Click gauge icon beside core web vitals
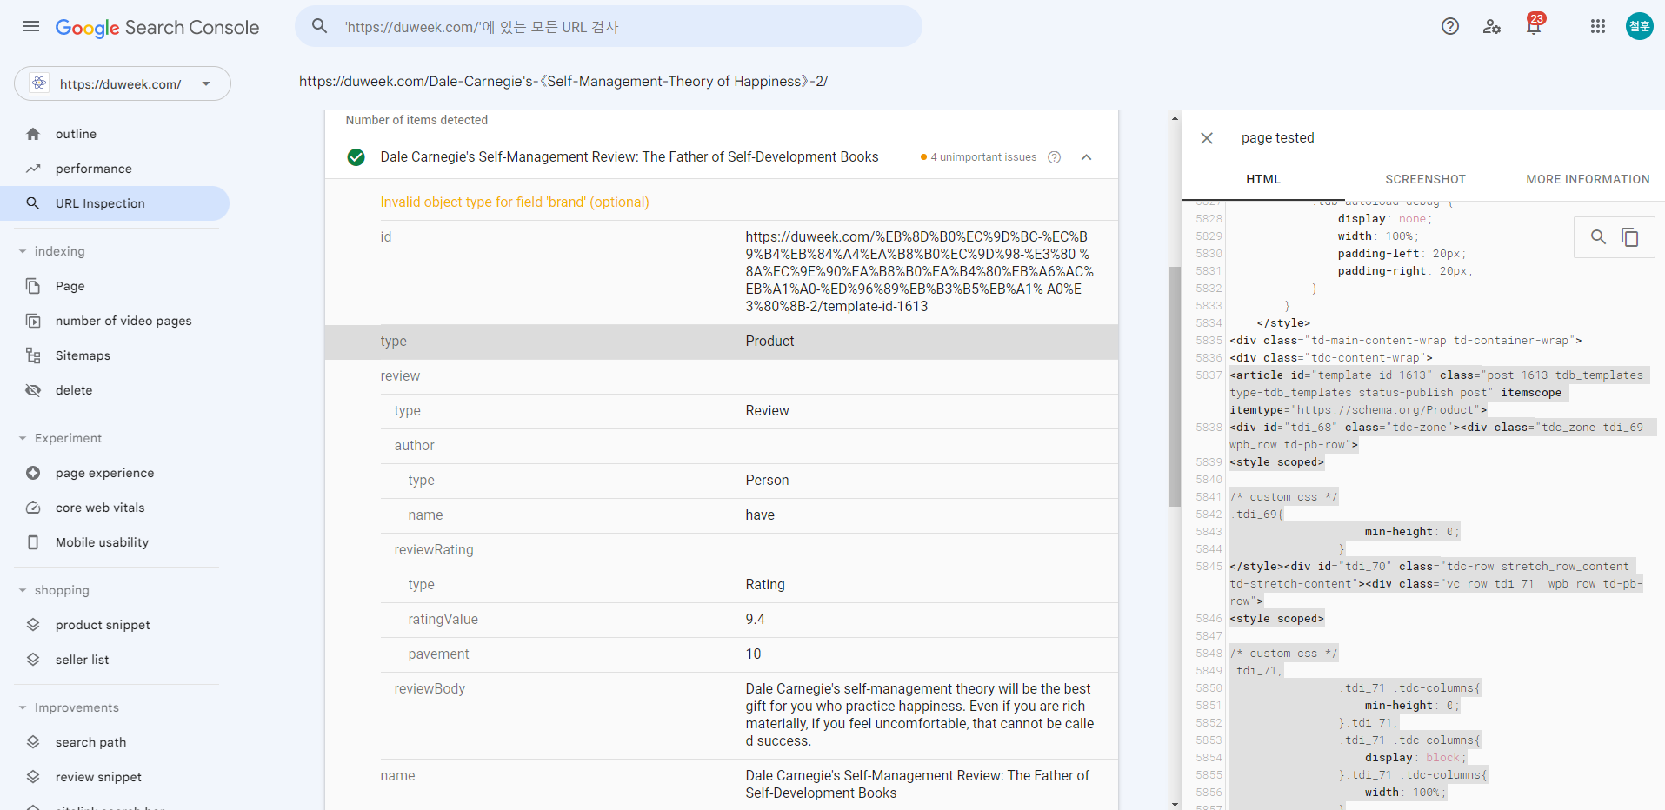The width and height of the screenshot is (1665, 810). click(33, 508)
